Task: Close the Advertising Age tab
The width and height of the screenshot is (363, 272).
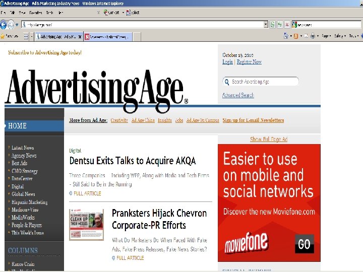Action: 80,37
